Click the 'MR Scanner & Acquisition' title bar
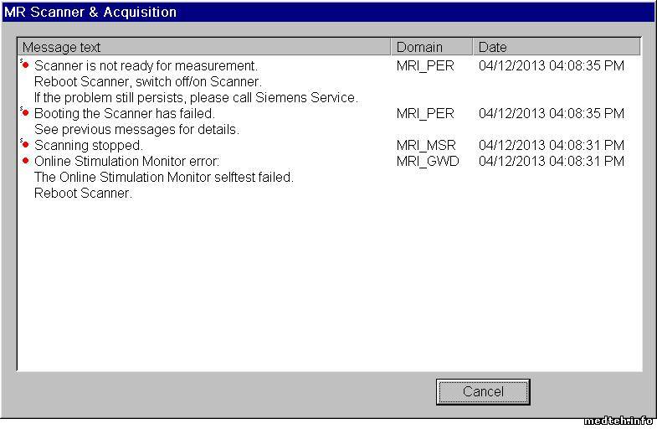 pyautogui.click(x=326, y=12)
